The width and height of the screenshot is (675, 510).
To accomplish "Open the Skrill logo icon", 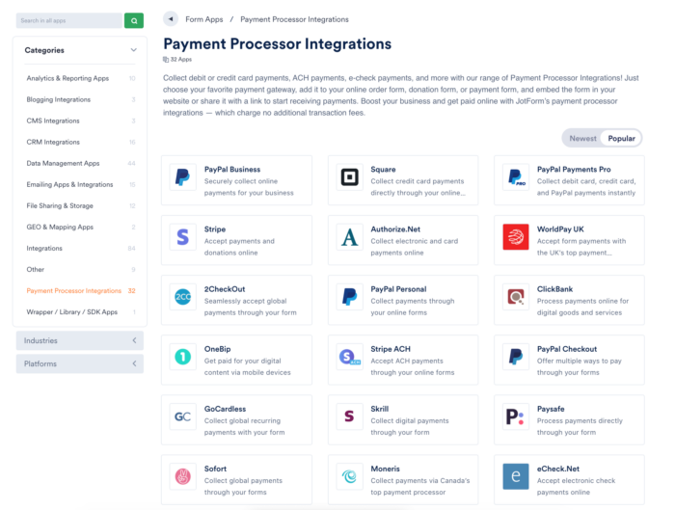I will pos(349,416).
